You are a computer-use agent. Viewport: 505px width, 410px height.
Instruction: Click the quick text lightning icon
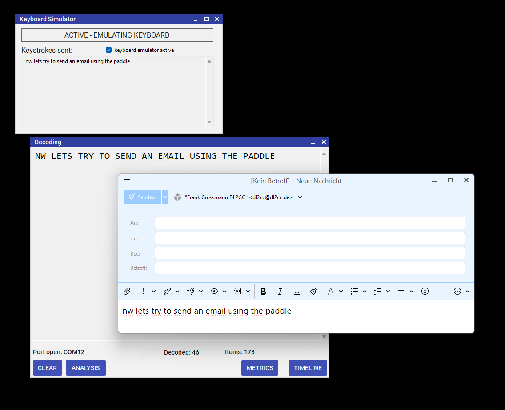coord(191,292)
